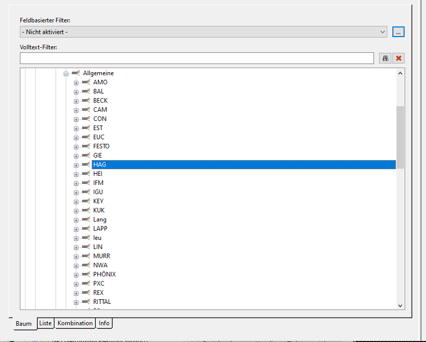The width and height of the screenshot is (426, 342).
Task: Open the Info tab
Action: click(x=104, y=323)
